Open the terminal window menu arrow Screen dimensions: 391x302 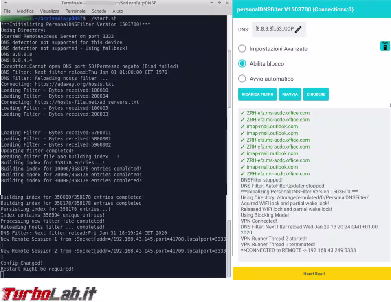(5, 3)
